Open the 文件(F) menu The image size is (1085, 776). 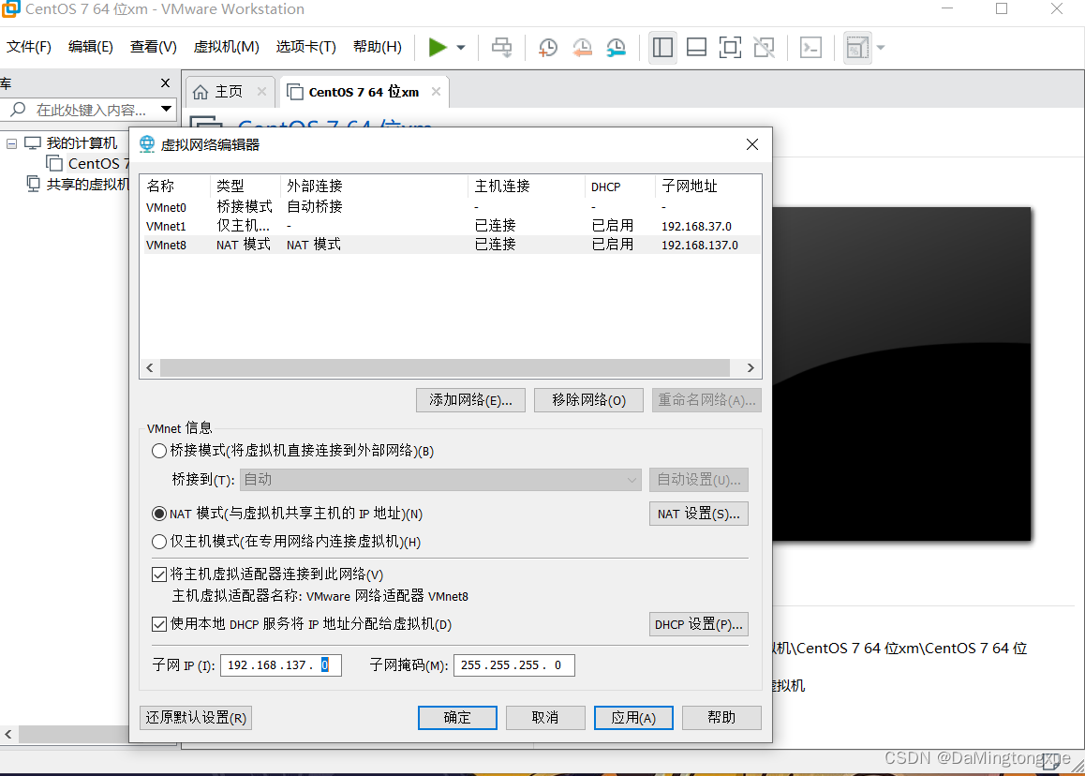(x=28, y=47)
